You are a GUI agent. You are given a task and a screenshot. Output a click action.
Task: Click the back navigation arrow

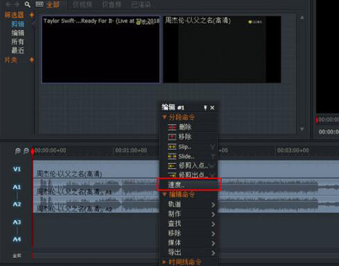pyautogui.click(x=8, y=4)
